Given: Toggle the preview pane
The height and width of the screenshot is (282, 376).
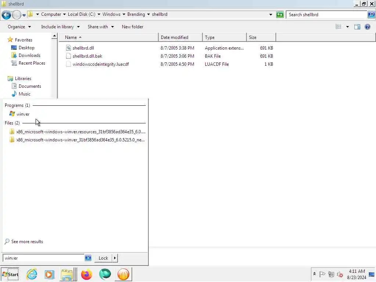Looking at the screenshot, I should click(357, 27).
